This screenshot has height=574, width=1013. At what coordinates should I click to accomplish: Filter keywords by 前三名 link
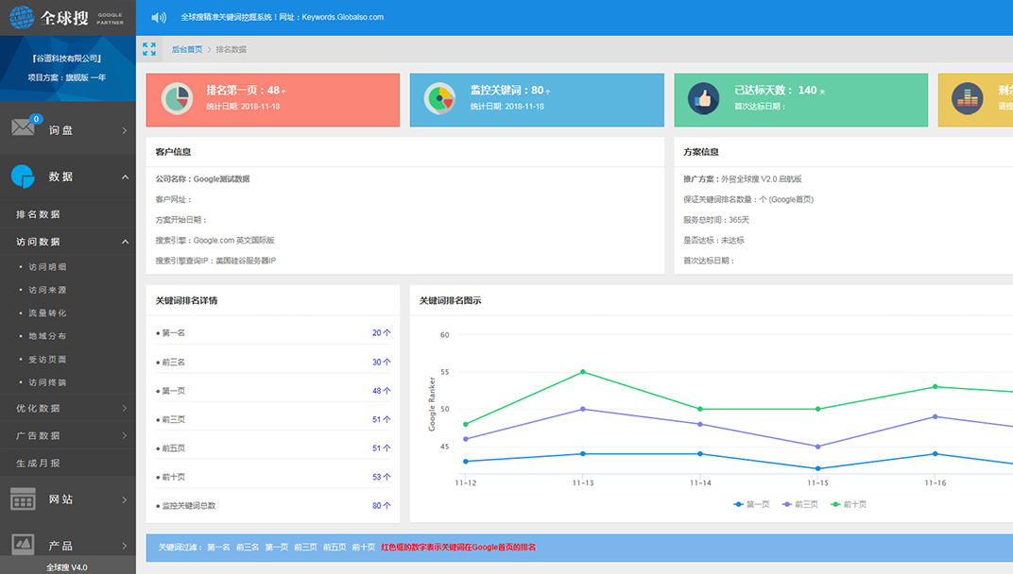(x=248, y=547)
